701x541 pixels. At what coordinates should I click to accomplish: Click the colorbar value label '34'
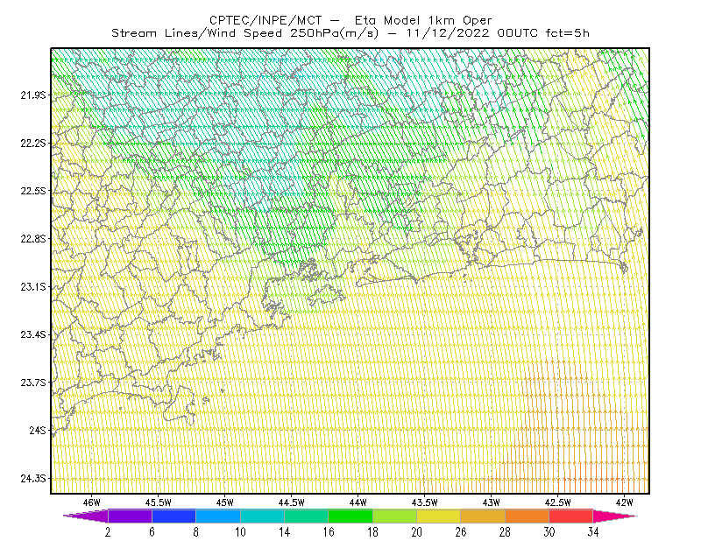(593, 532)
